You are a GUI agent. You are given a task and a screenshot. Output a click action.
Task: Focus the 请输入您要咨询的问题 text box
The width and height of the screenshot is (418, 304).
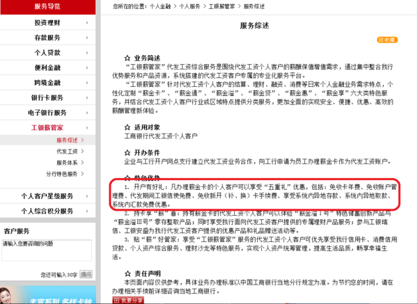click(47, 250)
